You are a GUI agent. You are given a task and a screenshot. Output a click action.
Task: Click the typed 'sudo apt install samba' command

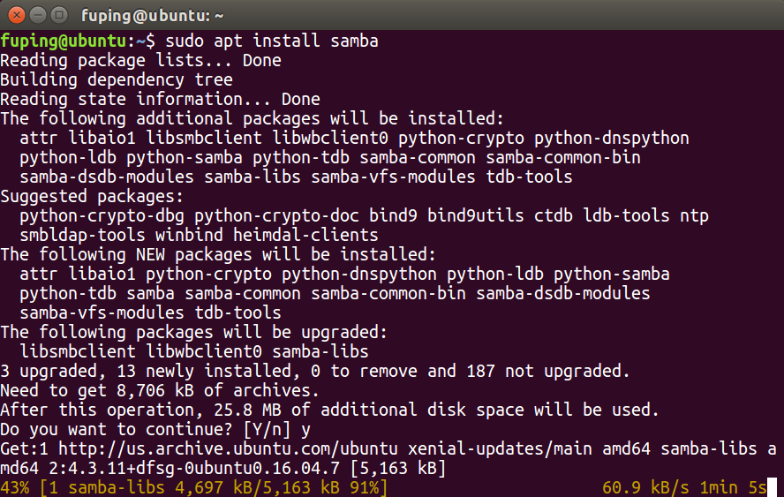272,41
